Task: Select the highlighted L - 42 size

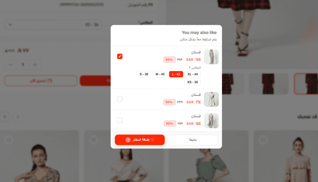Action: tap(176, 74)
